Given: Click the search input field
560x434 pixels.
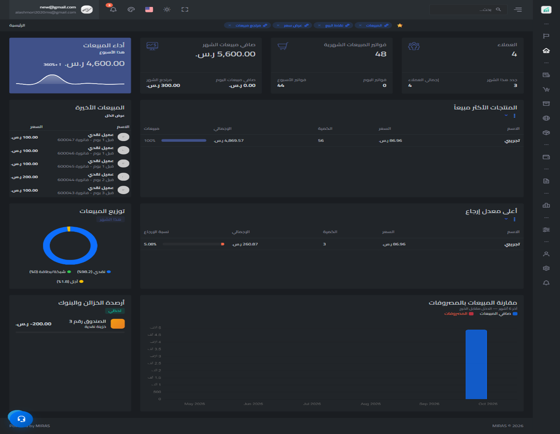Looking at the screenshot, I should click(468, 10).
